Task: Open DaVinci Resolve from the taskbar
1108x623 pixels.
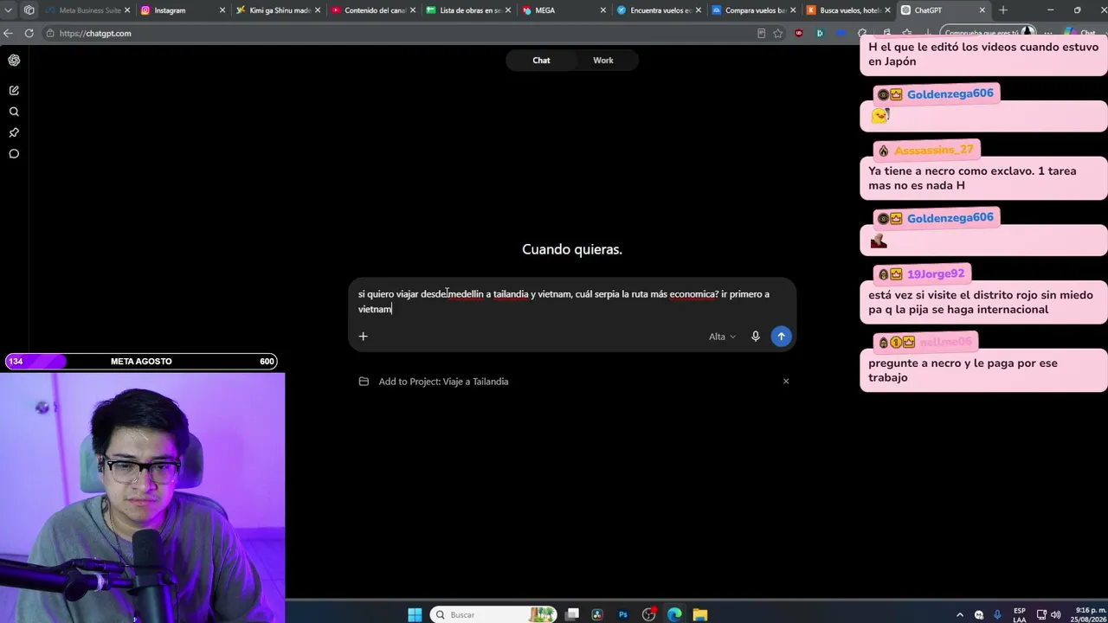Action: (x=597, y=614)
